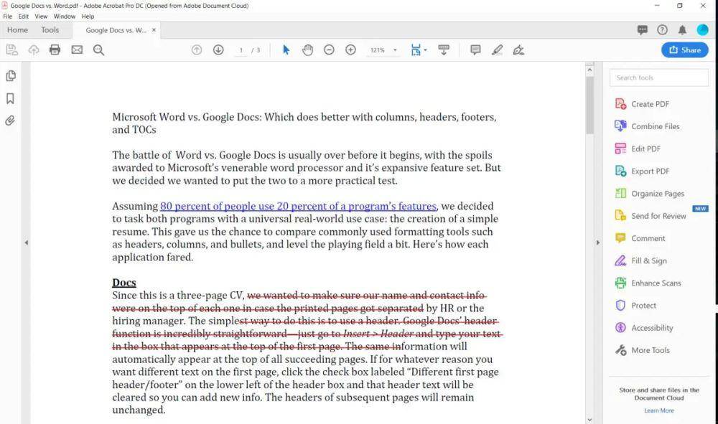Open the Window menu

(65, 16)
